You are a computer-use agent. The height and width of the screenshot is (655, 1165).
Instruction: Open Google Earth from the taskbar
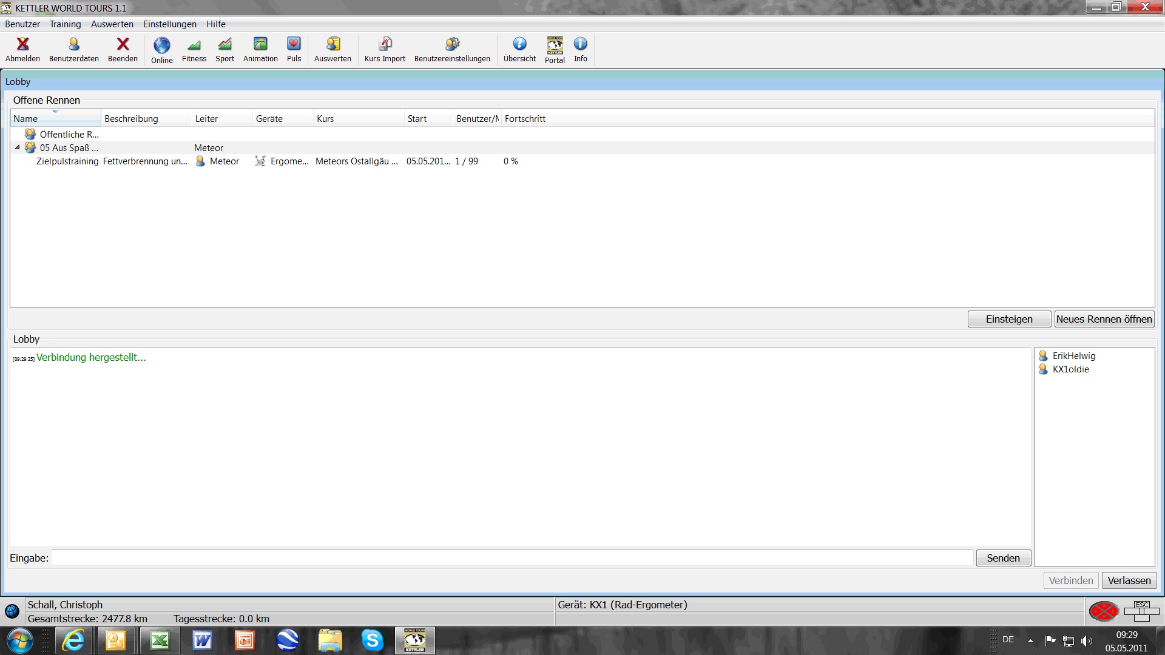[x=287, y=640]
